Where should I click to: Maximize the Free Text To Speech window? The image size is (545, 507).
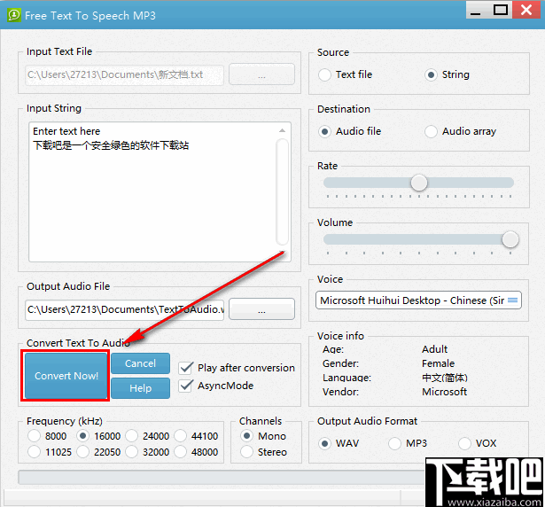click(x=501, y=10)
